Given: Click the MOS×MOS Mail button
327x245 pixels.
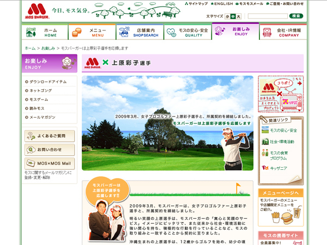Looking at the screenshot, I should [x=50, y=163].
